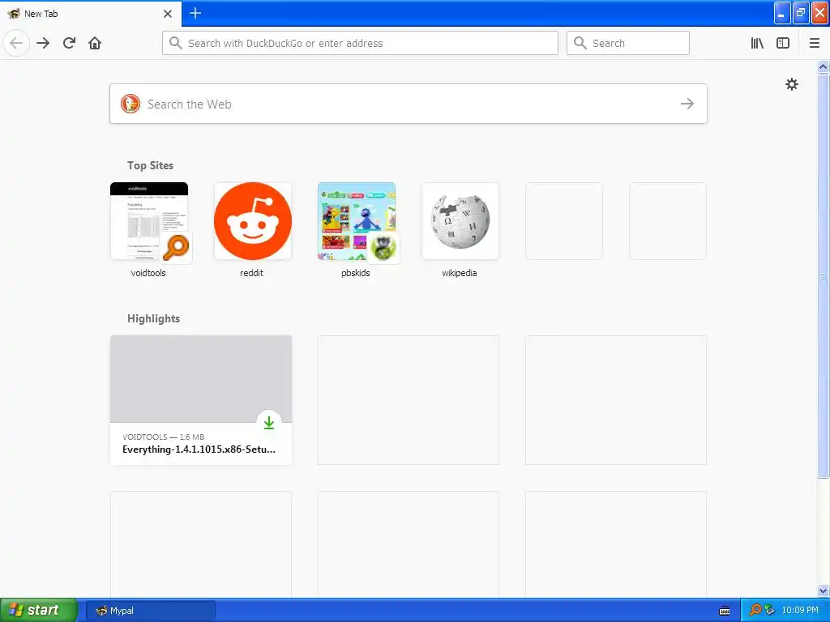Click the green download icon on Everything card
The image size is (830, 622).
[x=269, y=422]
